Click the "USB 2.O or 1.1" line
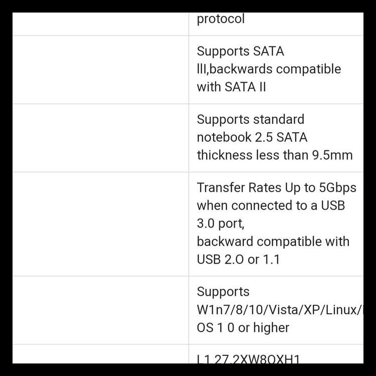The width and height of the screenshot is (376, 376). (238, 259)
